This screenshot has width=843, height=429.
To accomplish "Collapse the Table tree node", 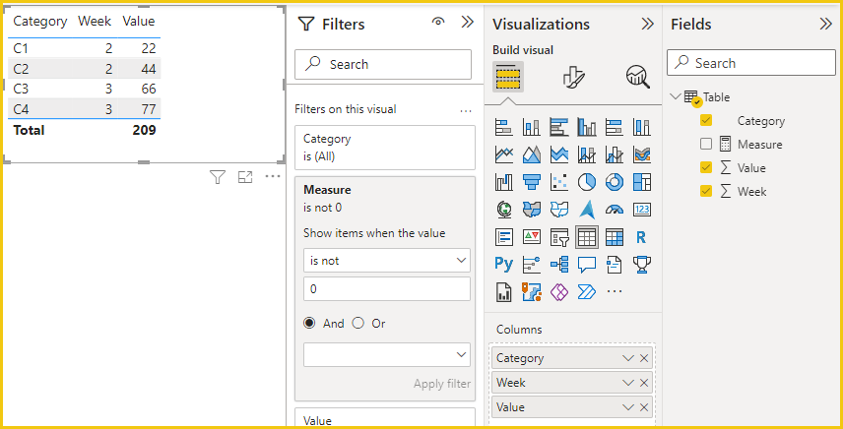I will (x=676, y=97).
